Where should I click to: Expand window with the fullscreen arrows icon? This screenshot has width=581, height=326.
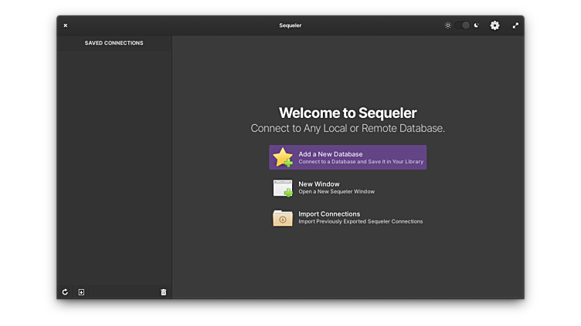(x=515, y=25)
